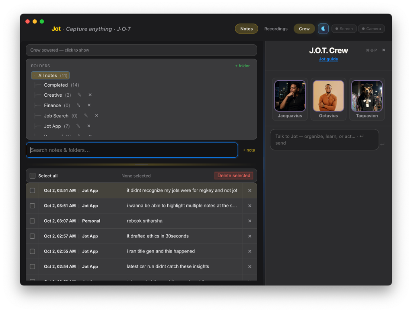Tick the Select all checkbox
Image resolution: width=412 pixels, height=312 pixels.
pos(33,176)
